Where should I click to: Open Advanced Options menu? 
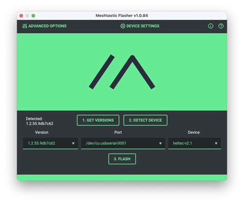pyautogui.click(x=44, y=26)
